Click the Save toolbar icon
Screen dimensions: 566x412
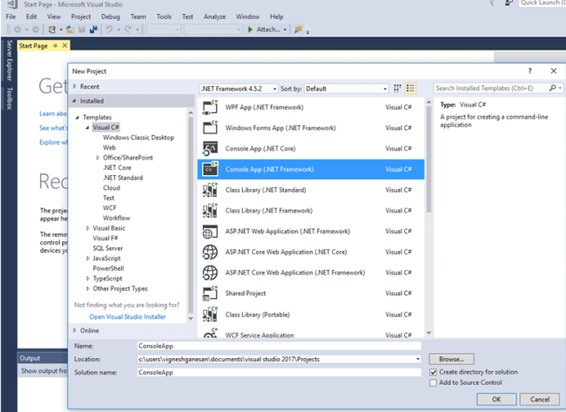click(82, 30)
